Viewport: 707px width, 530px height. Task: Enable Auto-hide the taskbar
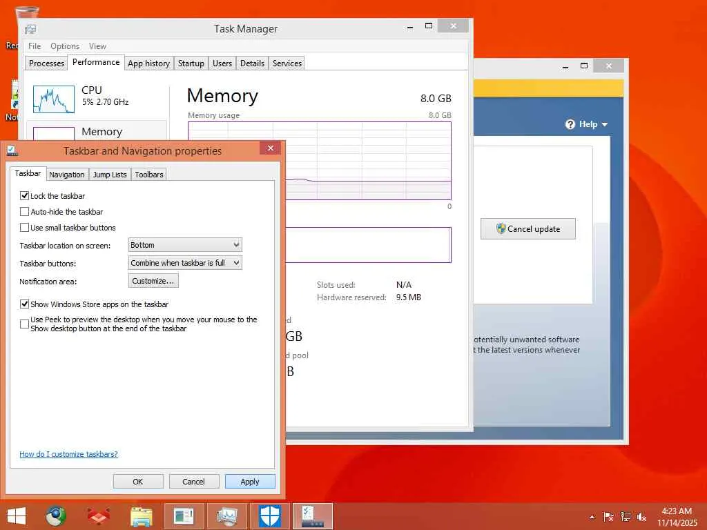(x=24, y=211)
